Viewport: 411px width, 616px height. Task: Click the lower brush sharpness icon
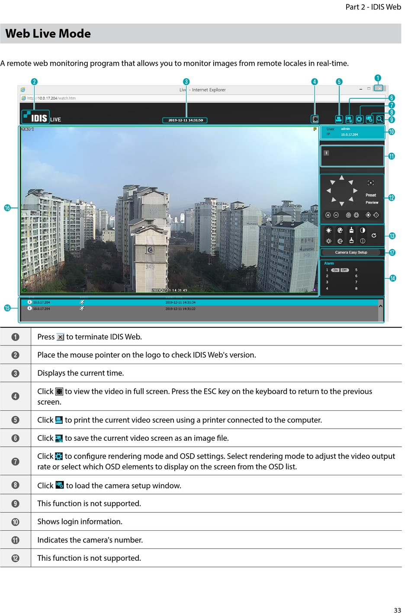[351, 240]
